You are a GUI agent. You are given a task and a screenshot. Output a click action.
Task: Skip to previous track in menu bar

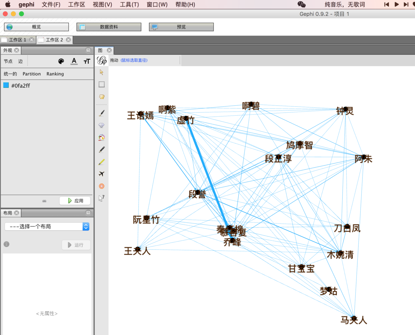pos(387,4)
